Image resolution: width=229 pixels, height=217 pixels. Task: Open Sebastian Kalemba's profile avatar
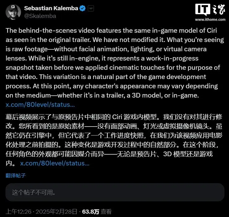click(x=13, y=12)
